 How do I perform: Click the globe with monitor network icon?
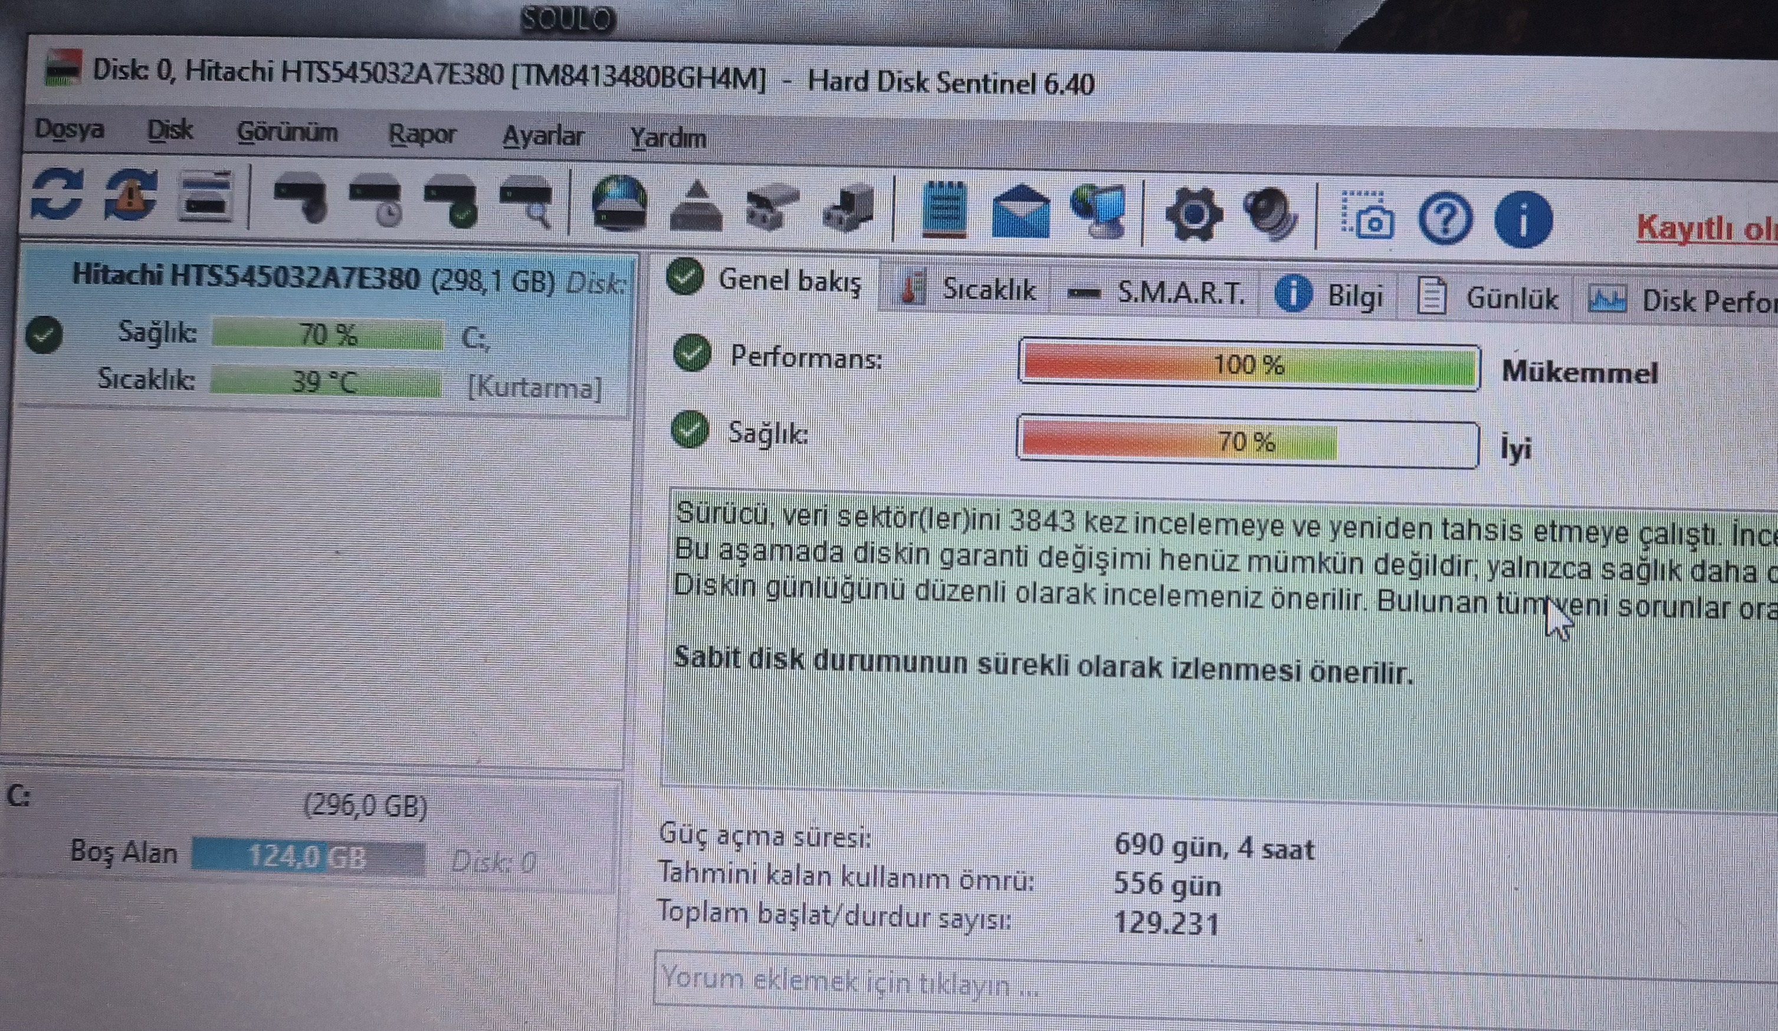[x=1099, y=212]
